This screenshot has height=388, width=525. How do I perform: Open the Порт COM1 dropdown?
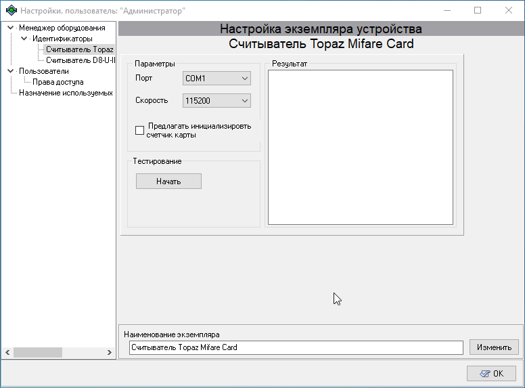point(216,79)
